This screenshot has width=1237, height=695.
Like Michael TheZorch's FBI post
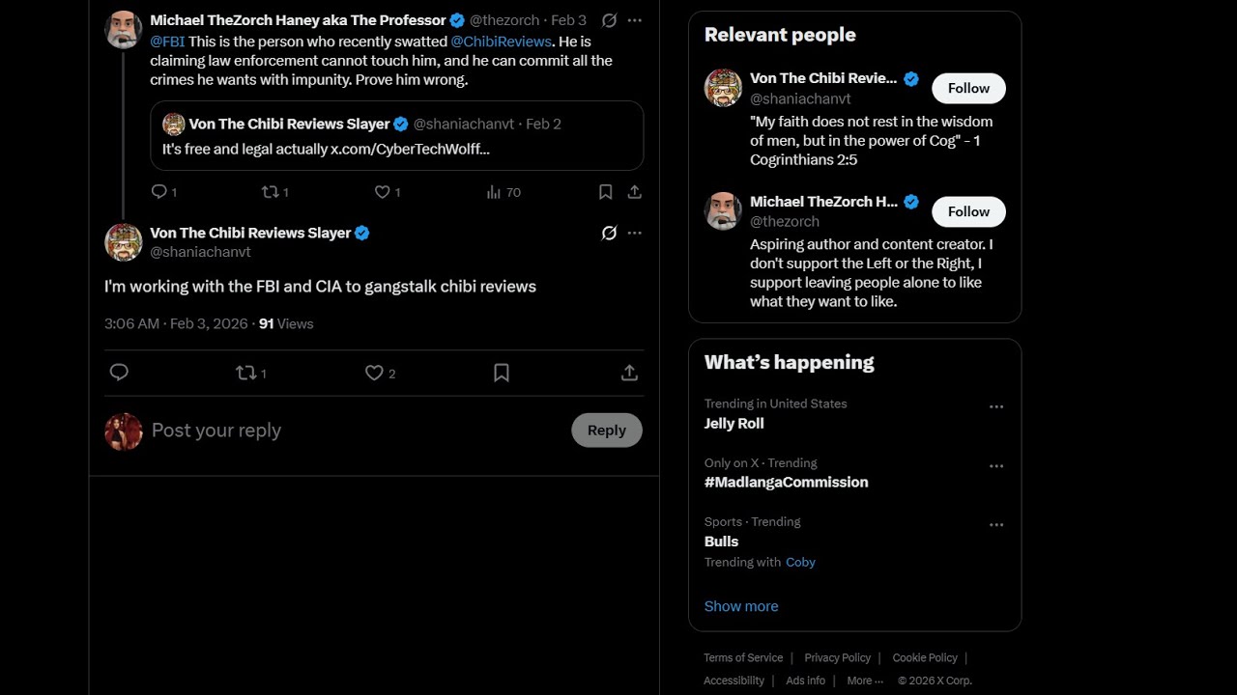click(383, 192)
